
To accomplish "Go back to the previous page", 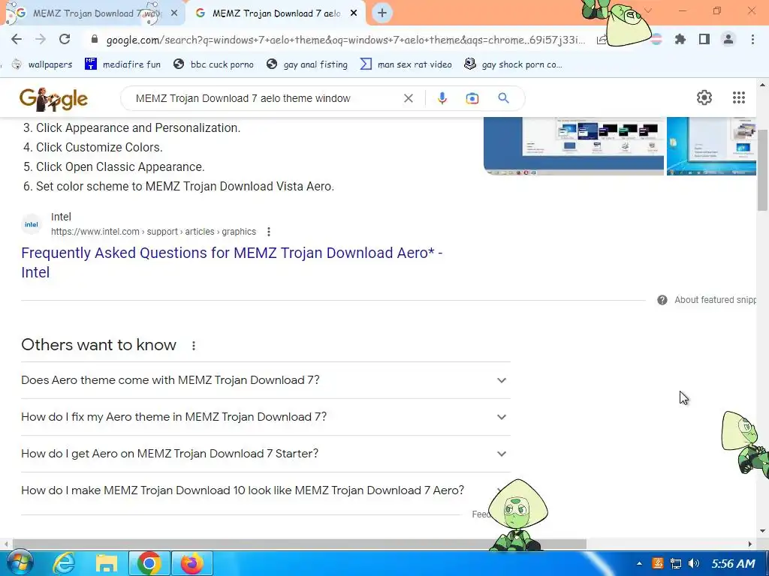I will (x=17, y=39).
